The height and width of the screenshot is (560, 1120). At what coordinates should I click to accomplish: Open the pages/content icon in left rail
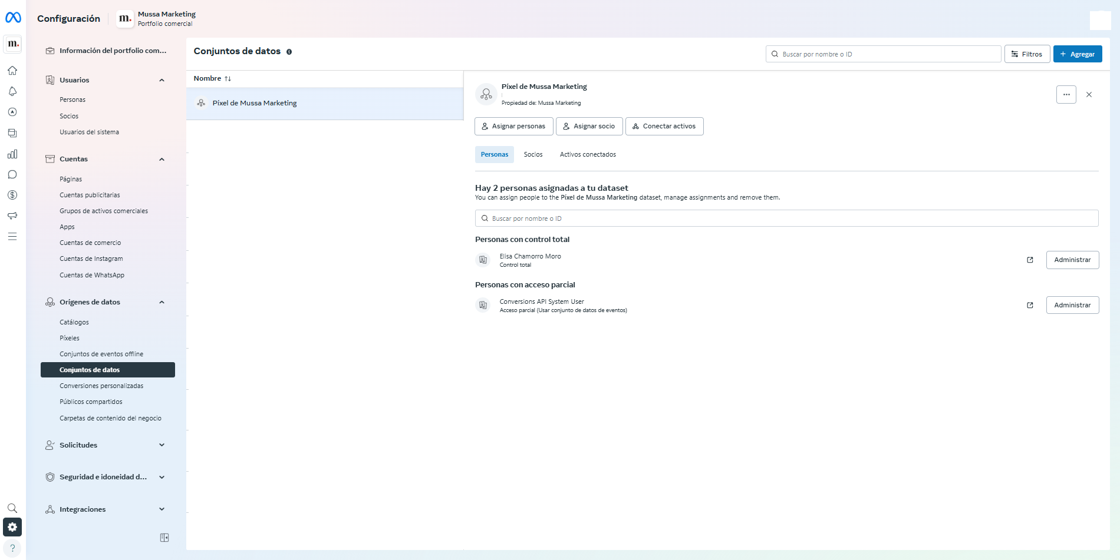(12, 133)
